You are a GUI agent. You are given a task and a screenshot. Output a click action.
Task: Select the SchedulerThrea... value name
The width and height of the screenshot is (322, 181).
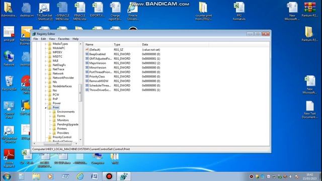pos(100,85)
